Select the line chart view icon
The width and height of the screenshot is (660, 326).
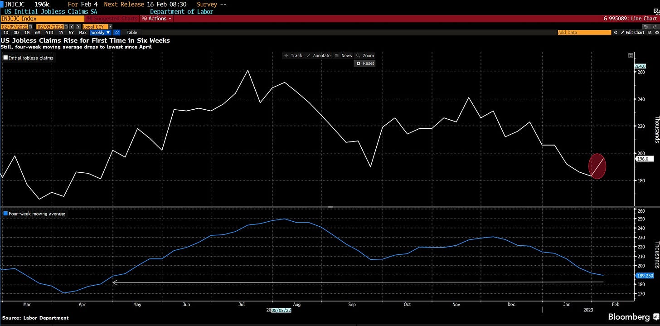pyautogui.click(x=117, y=33)
